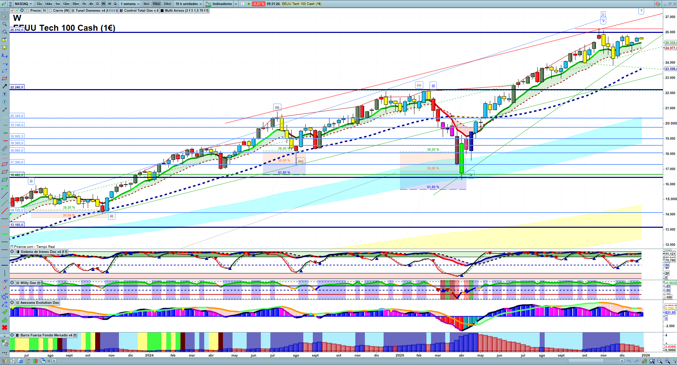Select the red diagonal line tool
This screenshot has width=677, height=365.
(5, 211)
